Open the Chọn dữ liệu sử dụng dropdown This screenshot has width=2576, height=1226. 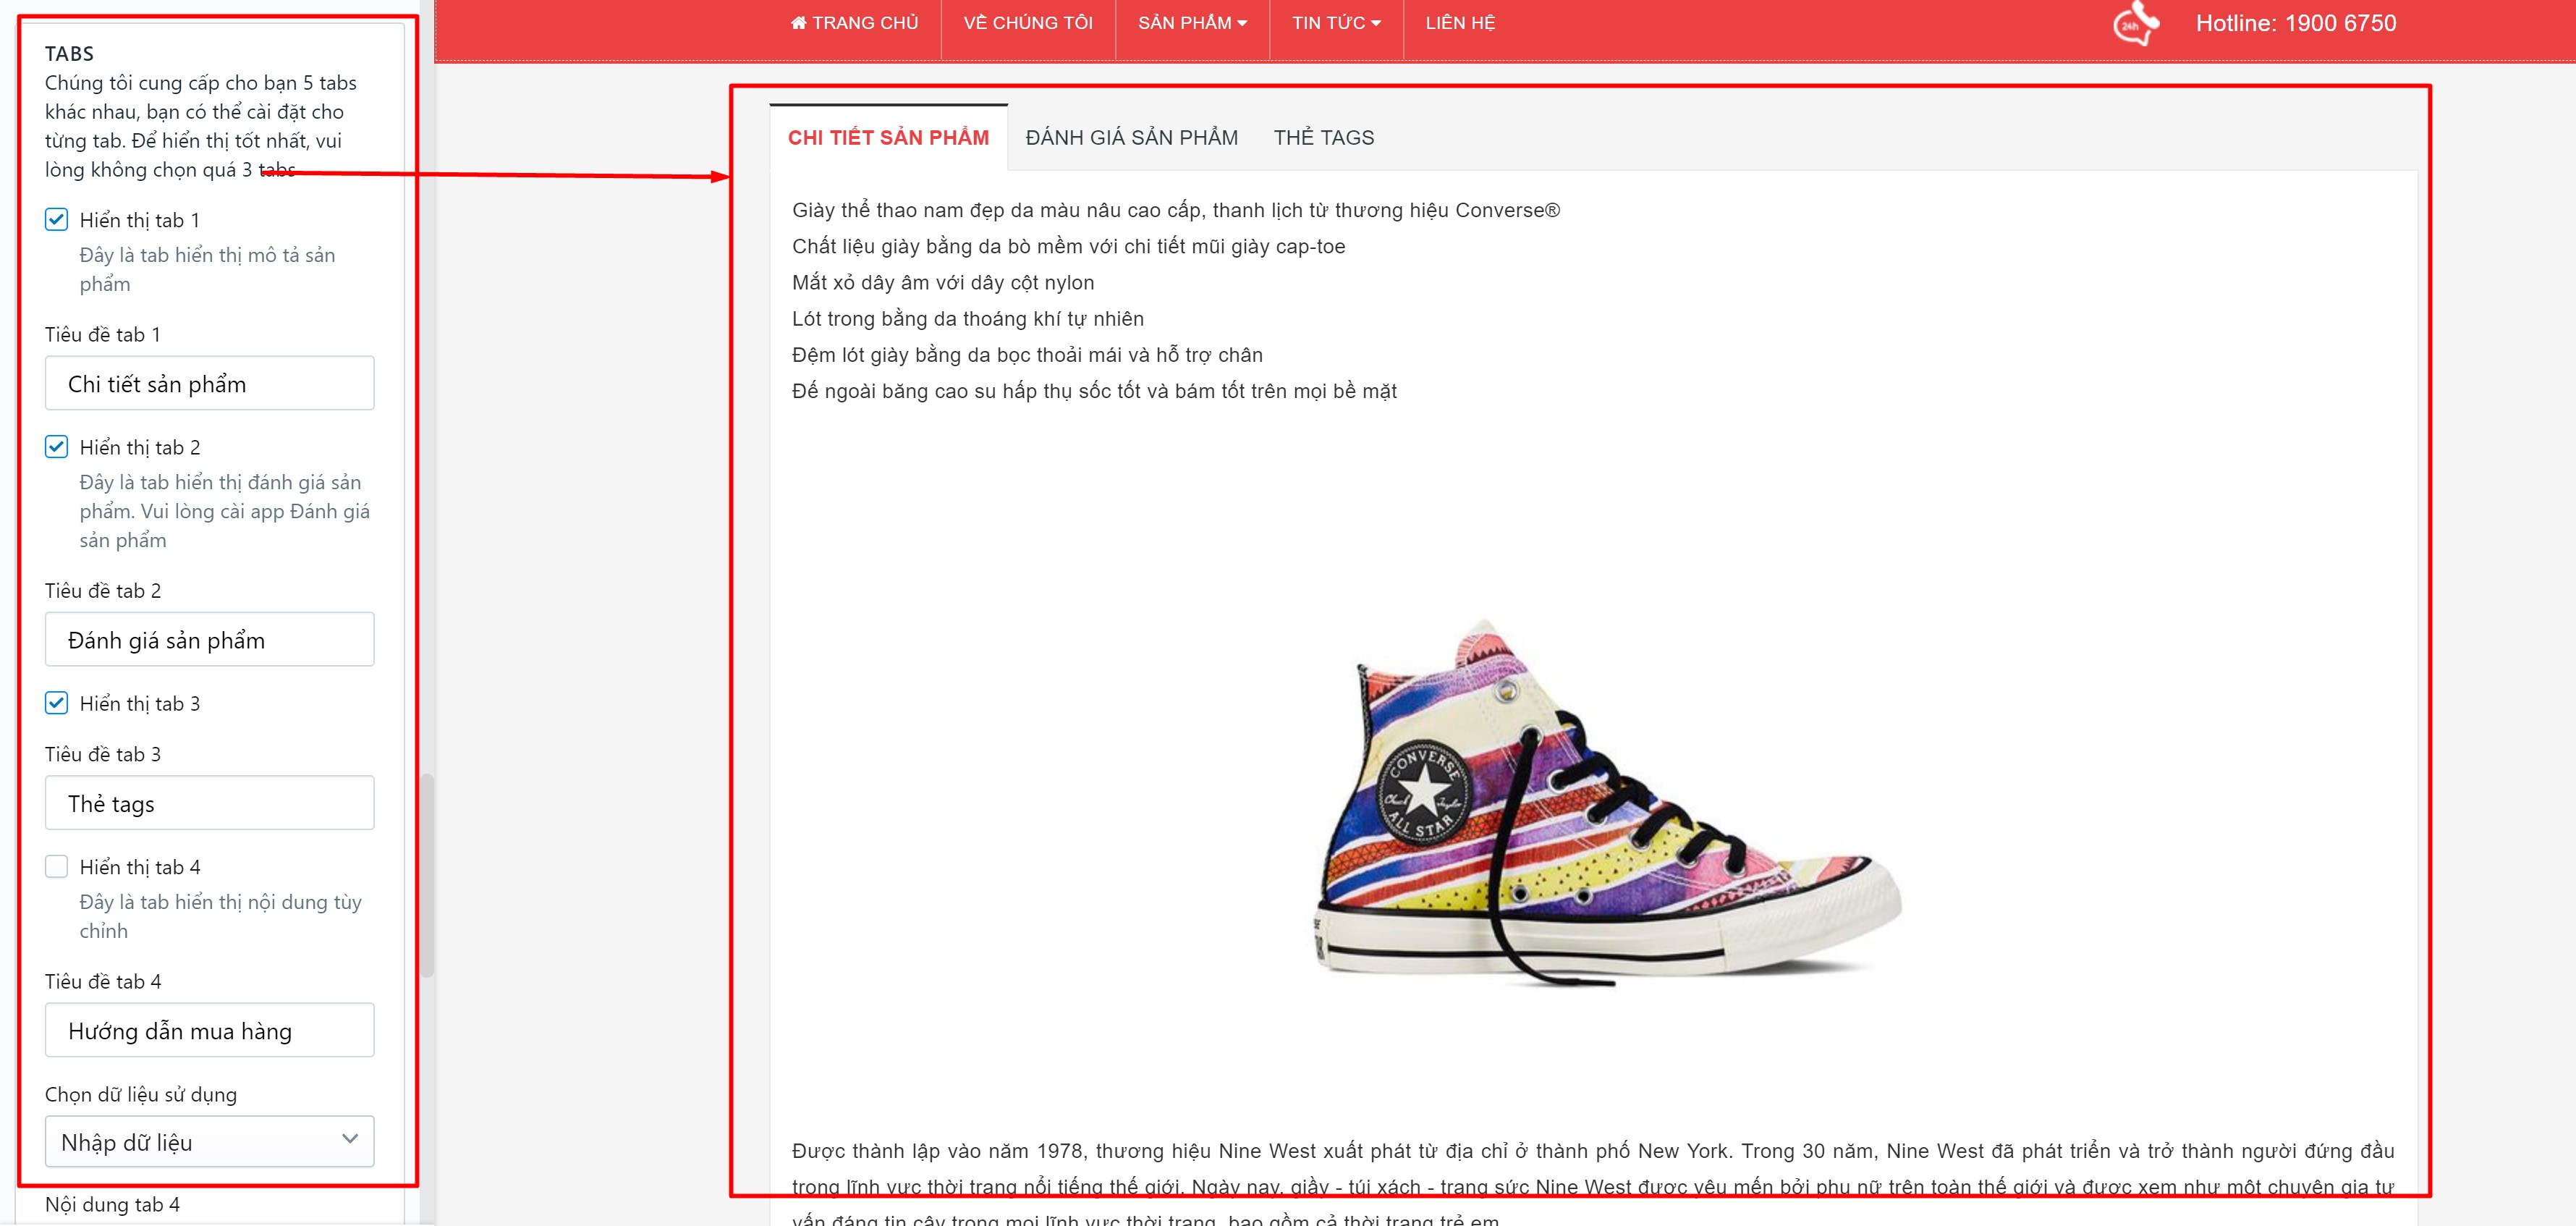210,1142
